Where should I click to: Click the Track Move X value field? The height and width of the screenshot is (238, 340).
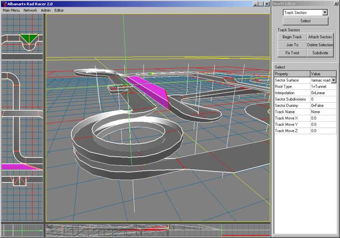click(323, 118)
